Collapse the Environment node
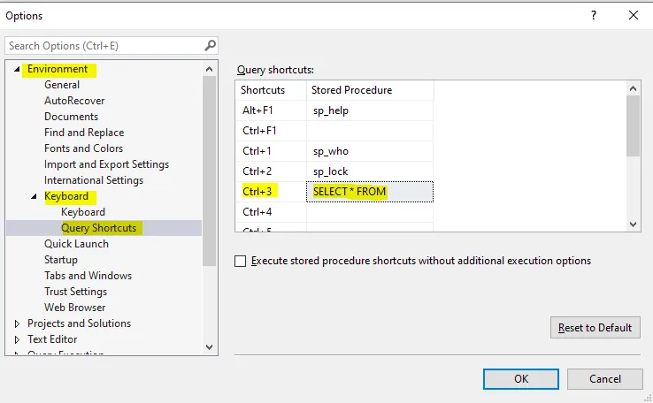Image resolution: width=653 pixels, height=403 pixels. [17, 69]
